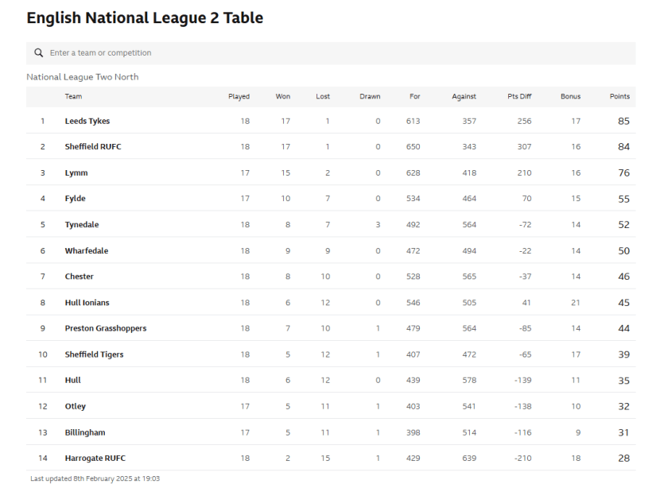Click the Pts Diff column header
This screenshot has width=656, height=484.
pos(519,97)
